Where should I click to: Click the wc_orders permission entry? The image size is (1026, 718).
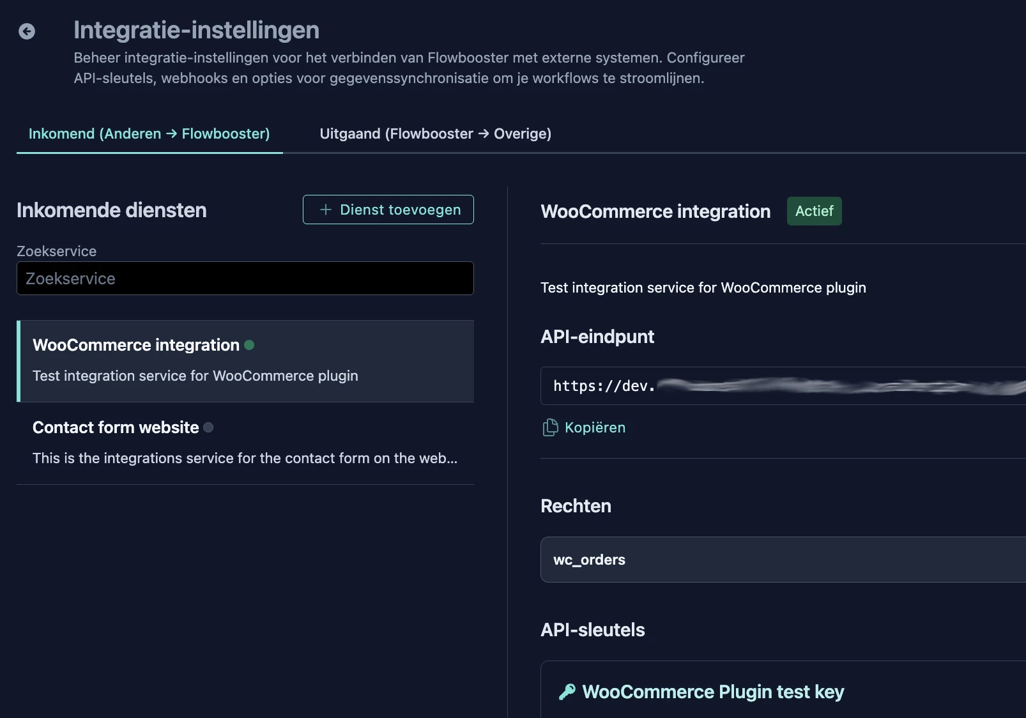783,560
